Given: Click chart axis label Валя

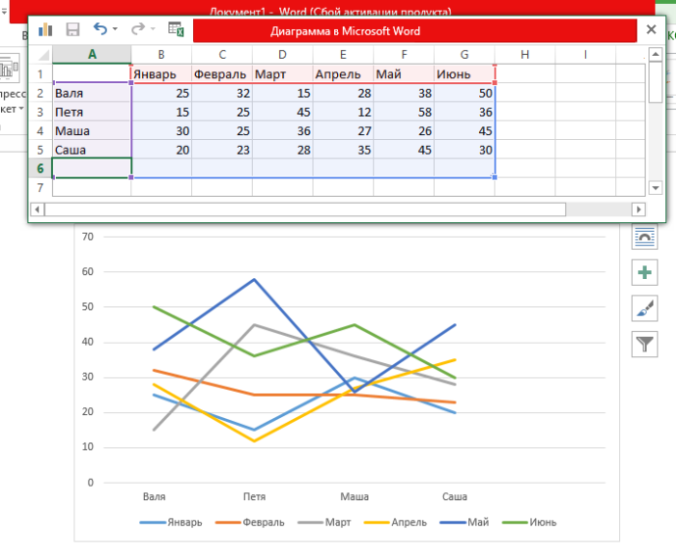Looking at the screenshot, I should coord(154,497).
